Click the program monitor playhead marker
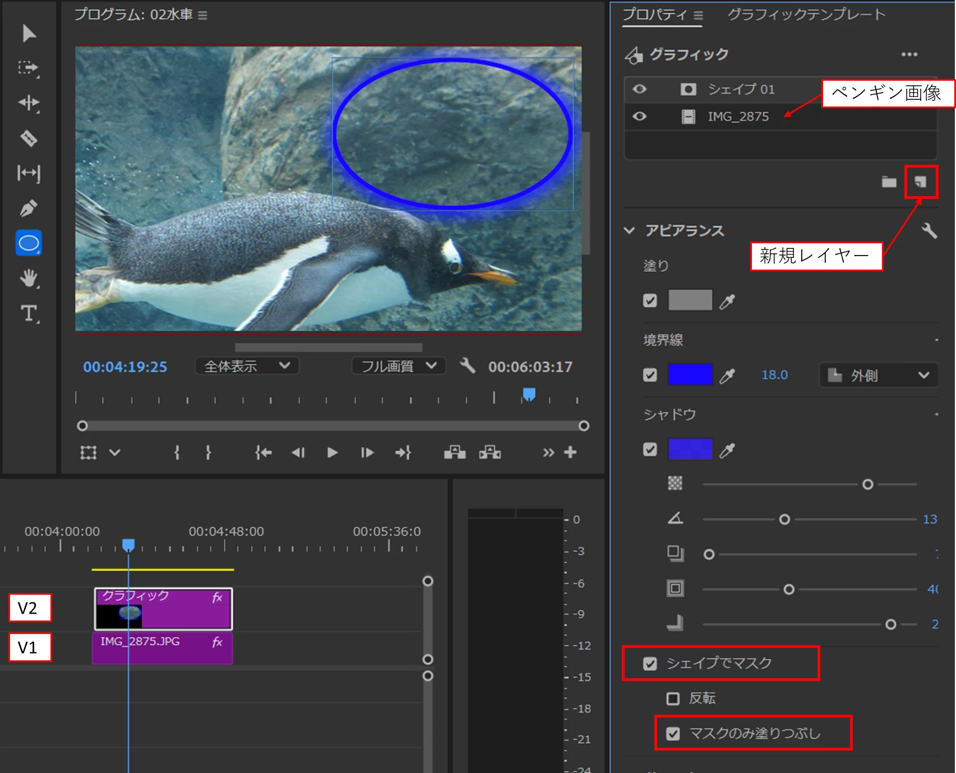This screenshot has height=773, width=956. click(529, 395)
